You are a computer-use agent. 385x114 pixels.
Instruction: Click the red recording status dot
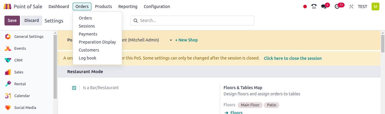coord(305,7)
